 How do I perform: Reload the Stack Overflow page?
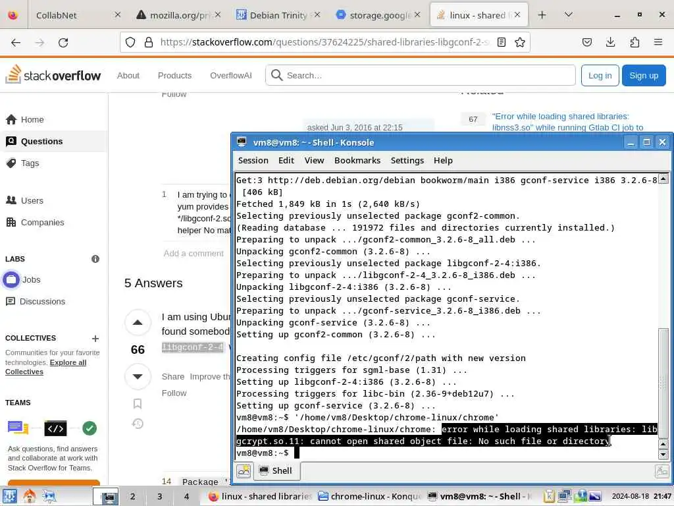[x=63, y=42]
